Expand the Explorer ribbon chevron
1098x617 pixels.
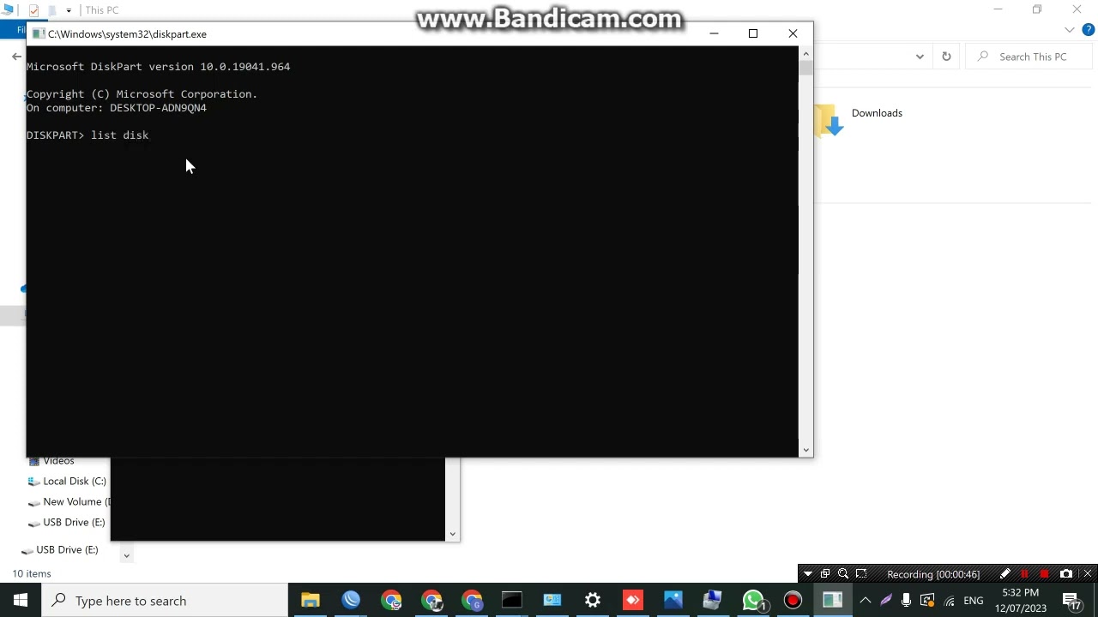coord(1070,30)
